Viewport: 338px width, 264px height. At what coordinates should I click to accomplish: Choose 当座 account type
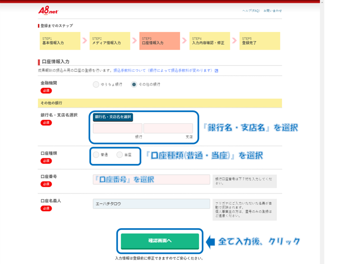click(x=119, y=155)
